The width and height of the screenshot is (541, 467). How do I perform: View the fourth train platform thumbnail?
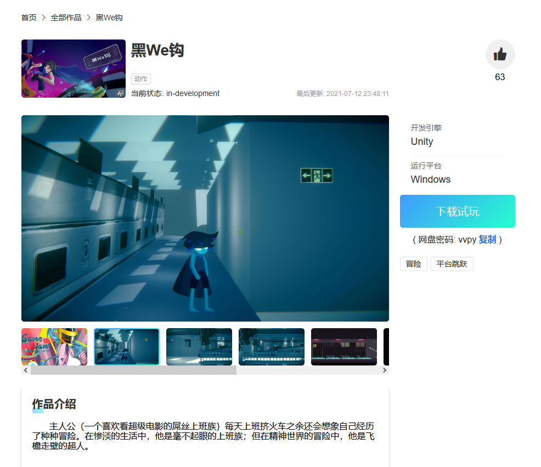tap(272, 346)
